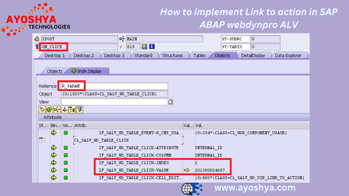Click green visibility square in R_CMP_USA row
349x196 pixels.
point(66,132)
